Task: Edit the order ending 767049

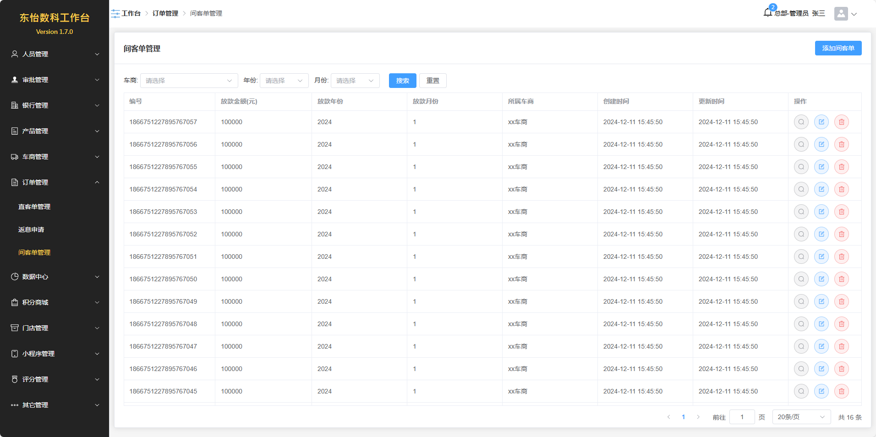Action: [821, 301]
